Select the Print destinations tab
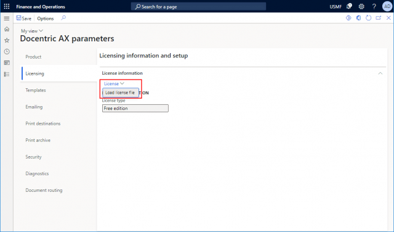 point(43,123)
